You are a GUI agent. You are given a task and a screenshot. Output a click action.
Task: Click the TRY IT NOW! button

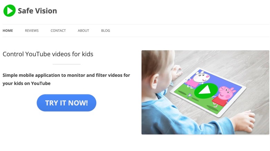coord(66,103)
